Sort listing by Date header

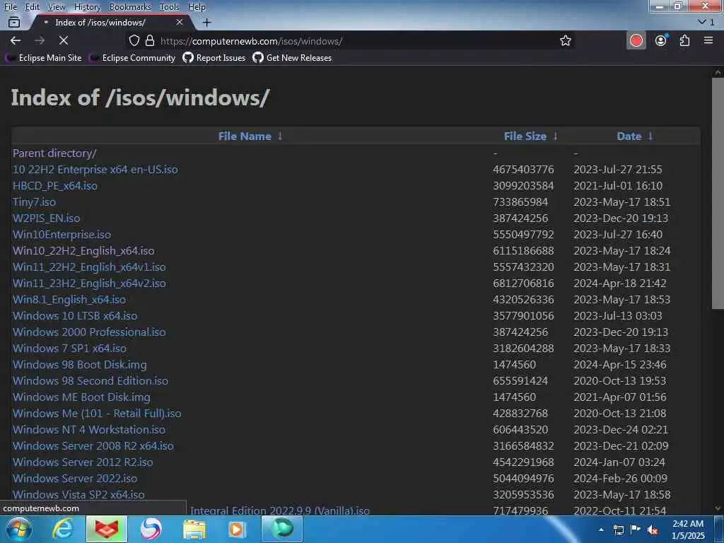tap(629, 136)
